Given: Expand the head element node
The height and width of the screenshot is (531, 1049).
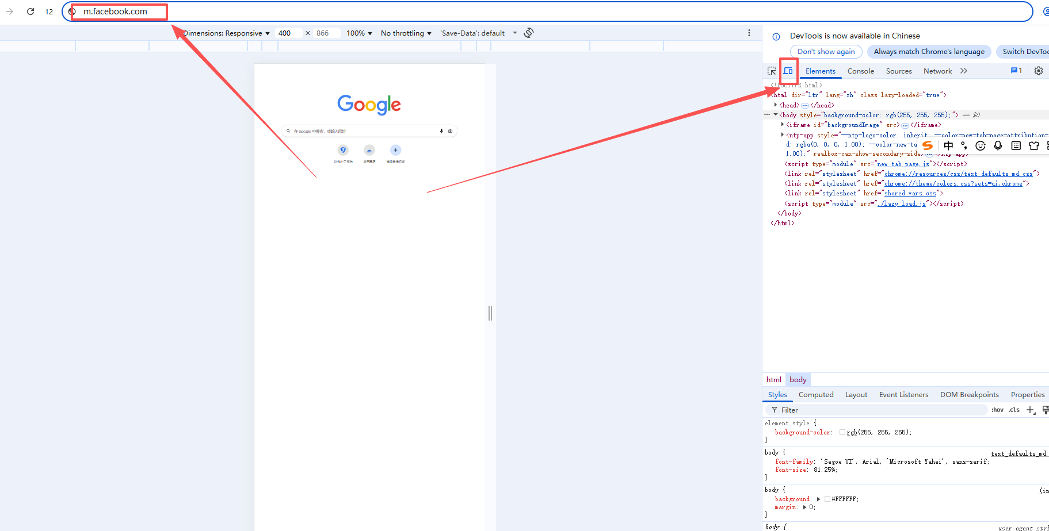Looking at the screenshot, I should 776,105.
